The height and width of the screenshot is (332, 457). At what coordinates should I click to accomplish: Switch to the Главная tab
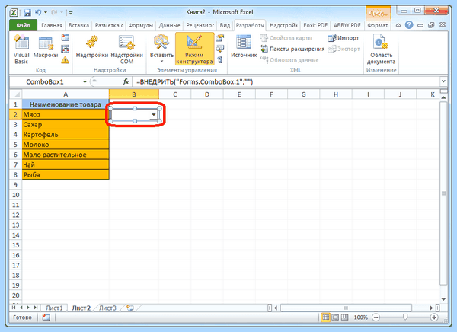pyautogui.click(x=52, y=25)
